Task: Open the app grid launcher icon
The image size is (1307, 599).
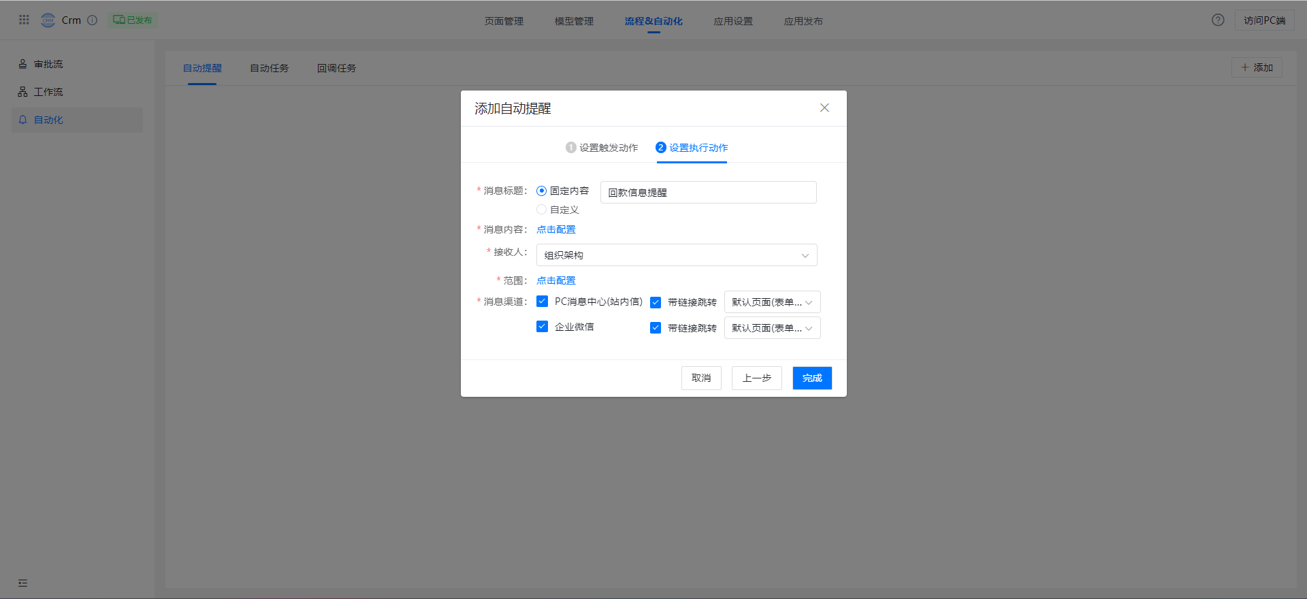Action: 24,20
